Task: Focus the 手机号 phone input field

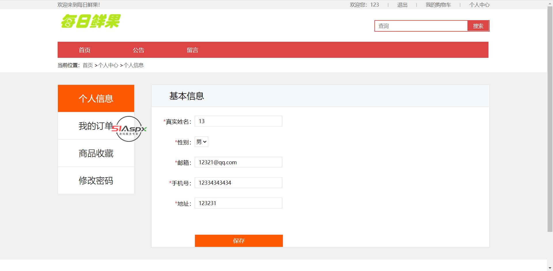Action: 238,183
